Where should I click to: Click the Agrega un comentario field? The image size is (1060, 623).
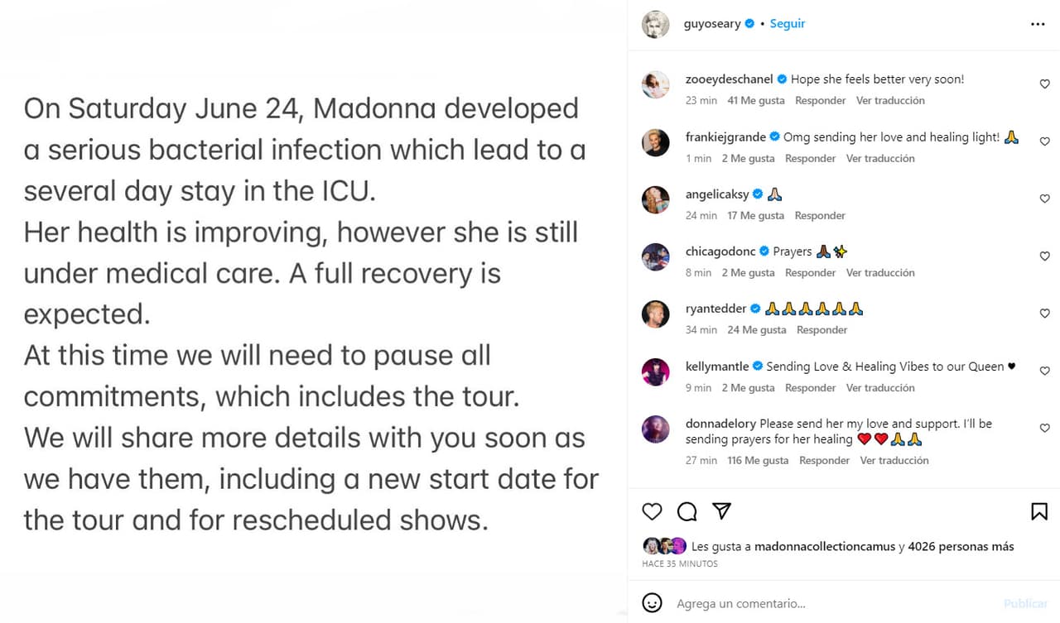pos(745,603)
